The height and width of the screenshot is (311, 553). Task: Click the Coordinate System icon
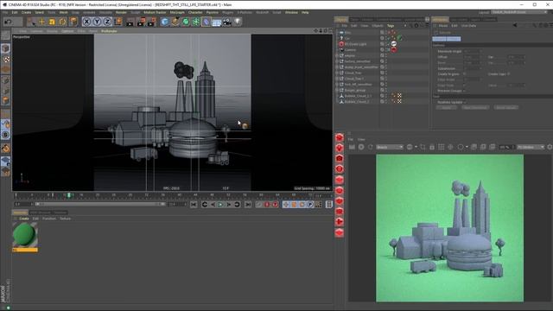pyautogui.click(x=118, y=22)
